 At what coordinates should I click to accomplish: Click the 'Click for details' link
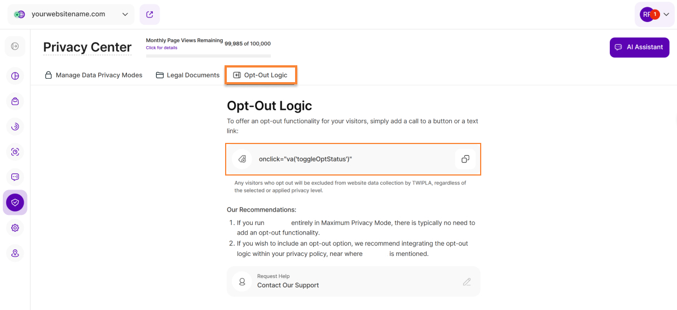(x=161, y=48)
